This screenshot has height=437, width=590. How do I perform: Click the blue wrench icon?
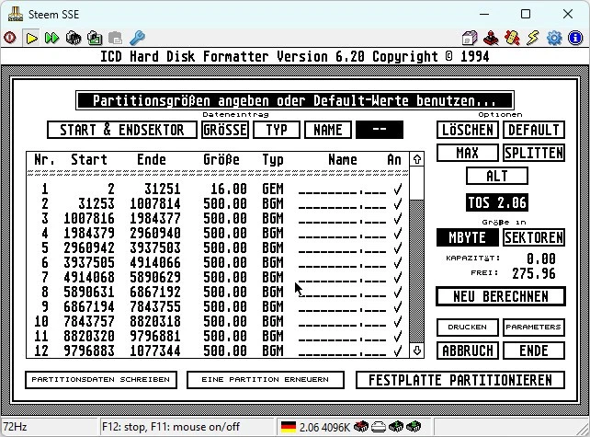(137, 38)
